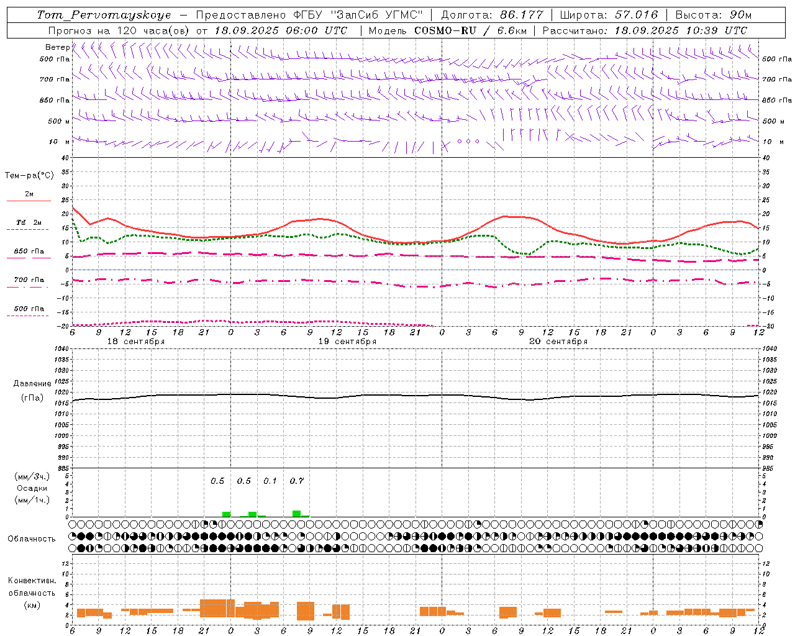Select the 'Долгота: 86.177' header field

pyautogui.click(x=492, y=15)
